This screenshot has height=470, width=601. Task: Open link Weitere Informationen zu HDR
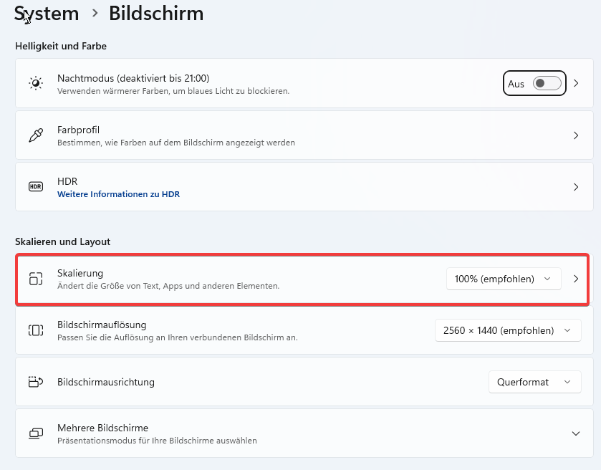[x=118, y=194]
